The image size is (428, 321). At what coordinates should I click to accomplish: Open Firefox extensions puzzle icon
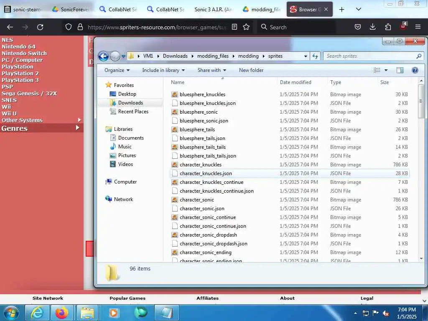[388, 27]
